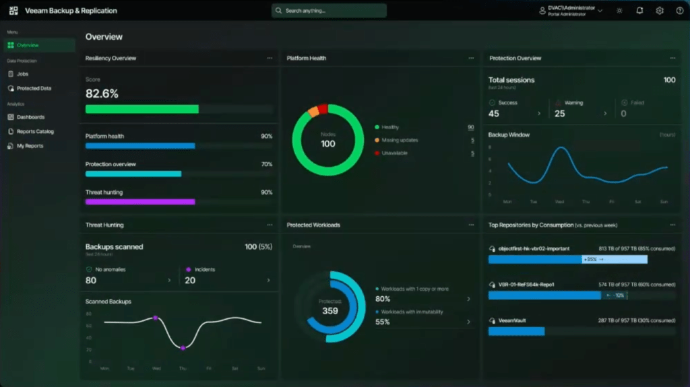Click the Dashboards sidebar icon

11,117
